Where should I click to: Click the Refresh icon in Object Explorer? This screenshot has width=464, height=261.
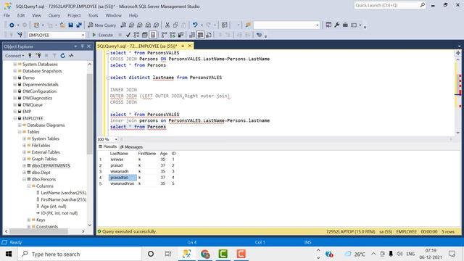coord(63,55)
